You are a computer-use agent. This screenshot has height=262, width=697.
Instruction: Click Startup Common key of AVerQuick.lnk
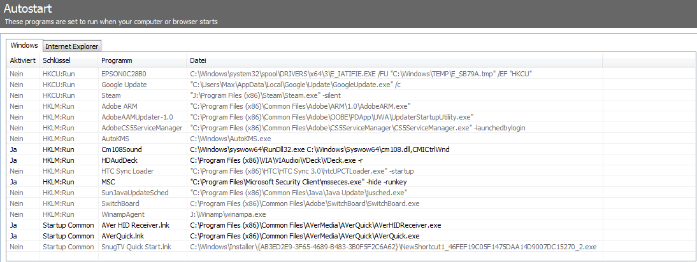click(68, 236)
